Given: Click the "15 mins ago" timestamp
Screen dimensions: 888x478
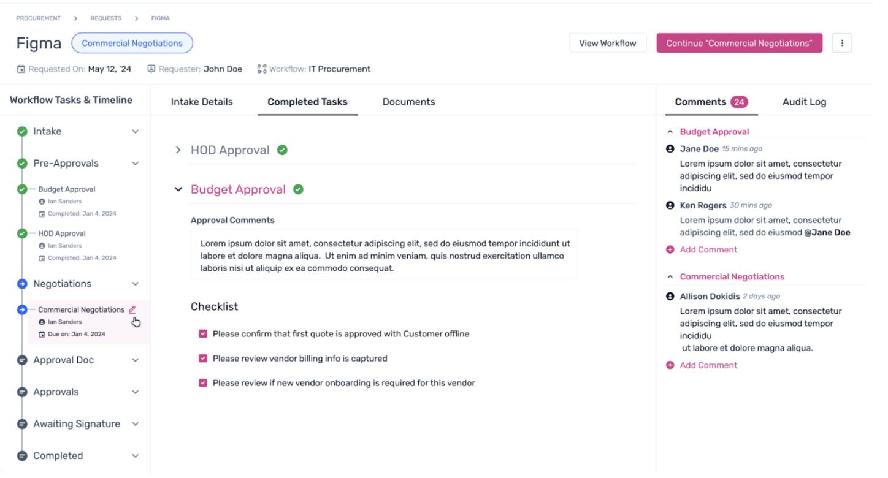Looking at the screenshot, I should point(742,149).
